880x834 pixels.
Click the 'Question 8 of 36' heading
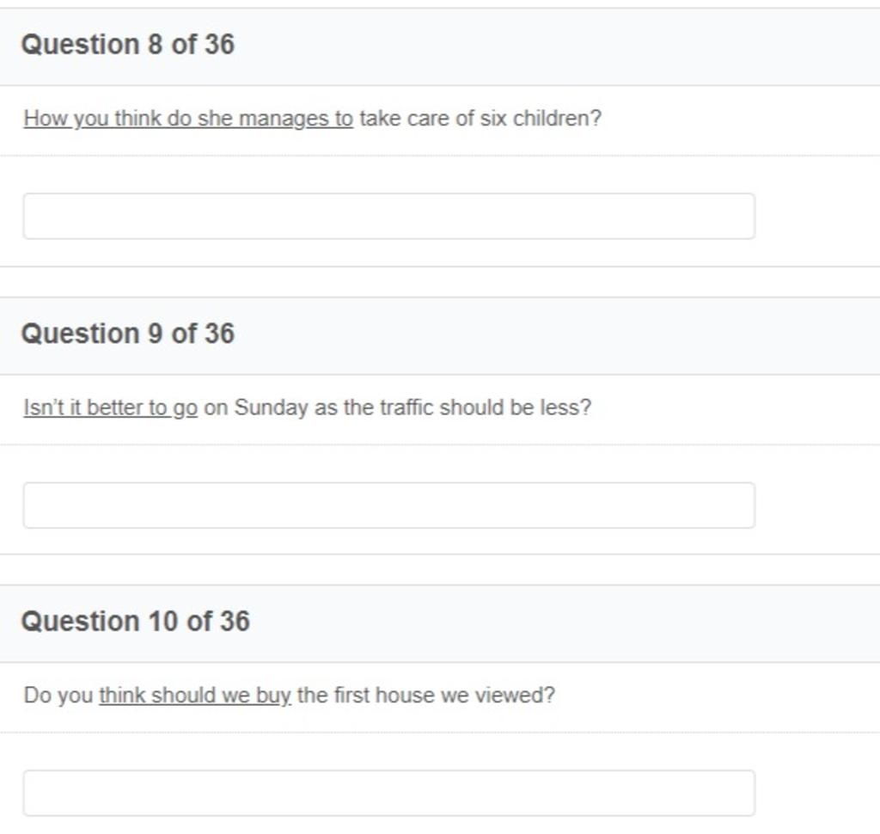tap(127, 45)
